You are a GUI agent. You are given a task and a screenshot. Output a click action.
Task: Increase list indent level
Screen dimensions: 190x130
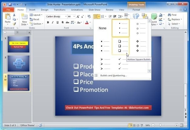(115, 16)
